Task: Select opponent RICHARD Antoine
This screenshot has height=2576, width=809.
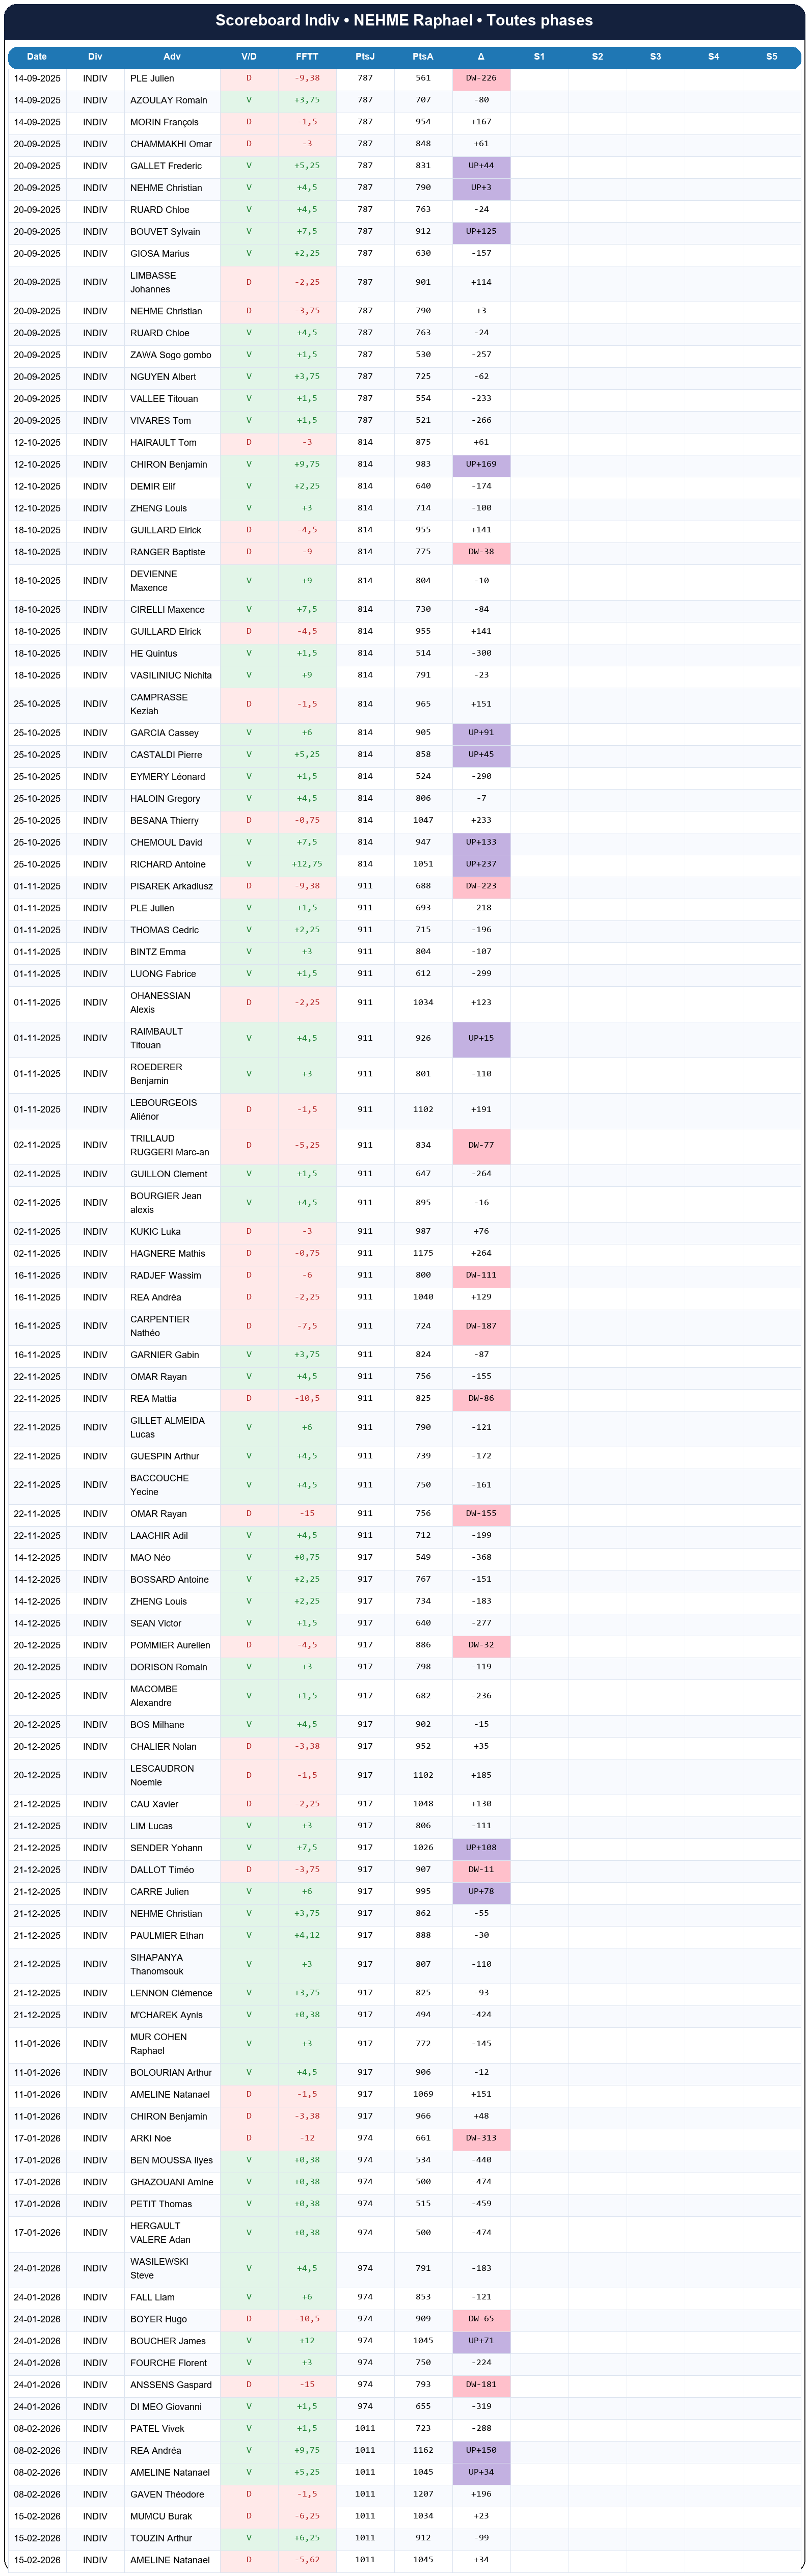Action: point(168,864)
